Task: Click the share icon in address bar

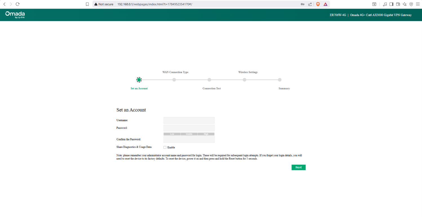Action: pyautogui.click(x=310, y=4)
